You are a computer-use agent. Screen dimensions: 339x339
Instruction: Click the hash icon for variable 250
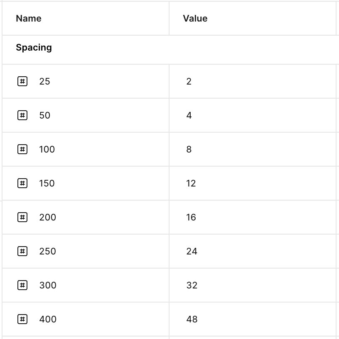coord(22,251)
